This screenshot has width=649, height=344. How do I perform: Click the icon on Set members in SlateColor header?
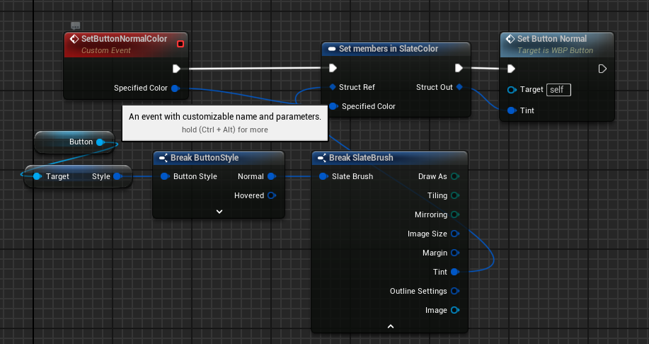click(331, 49)
